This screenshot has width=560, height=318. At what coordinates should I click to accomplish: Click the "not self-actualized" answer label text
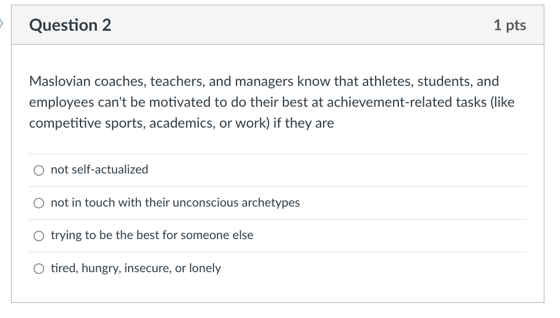[99, 169]
